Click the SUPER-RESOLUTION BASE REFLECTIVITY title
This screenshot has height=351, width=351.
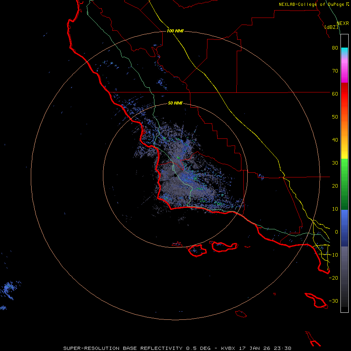tap(123, 348)
